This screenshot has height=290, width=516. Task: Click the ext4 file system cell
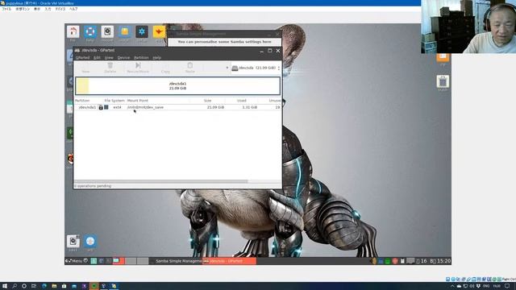[117, 107]
